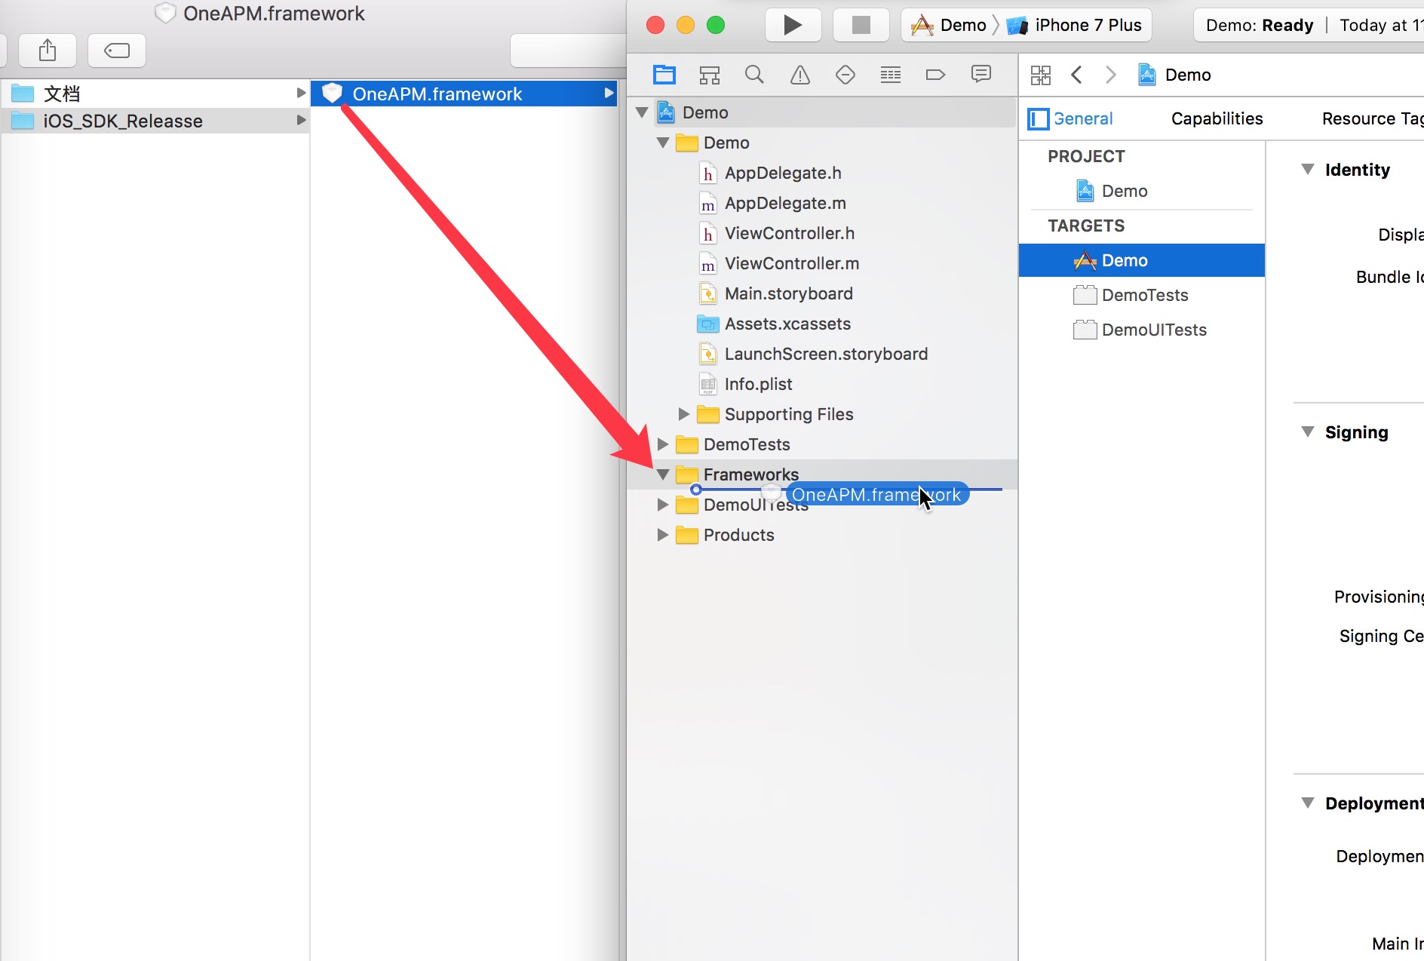
Task: Choose iPhone 7 Plus destination
Action: [1075, 25]
